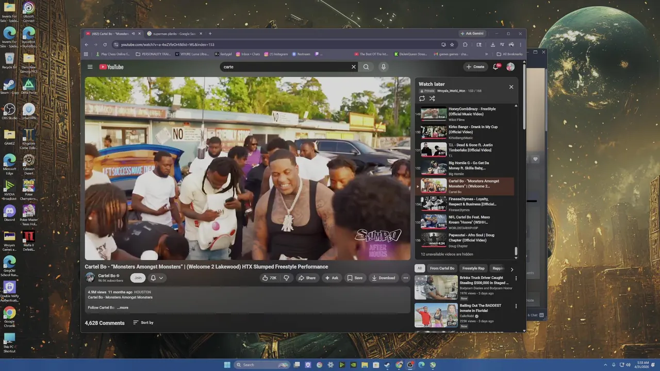Open the Windows Start menu
This screenshot has height=371, width=660.
227,365
